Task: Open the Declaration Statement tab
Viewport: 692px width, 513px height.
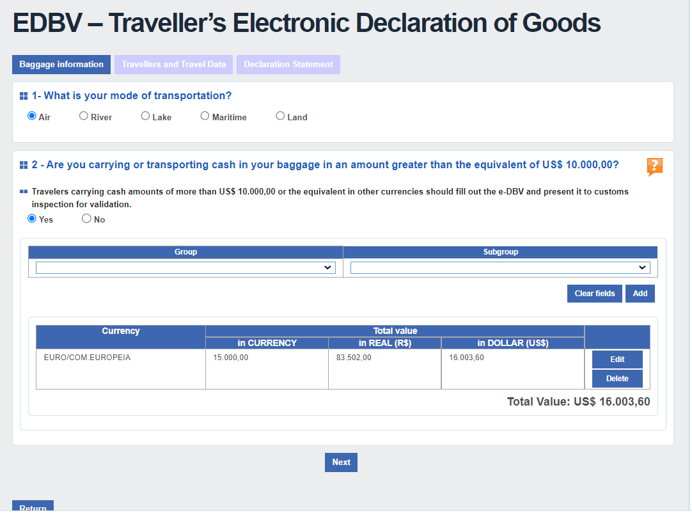Action: [288, 65]
